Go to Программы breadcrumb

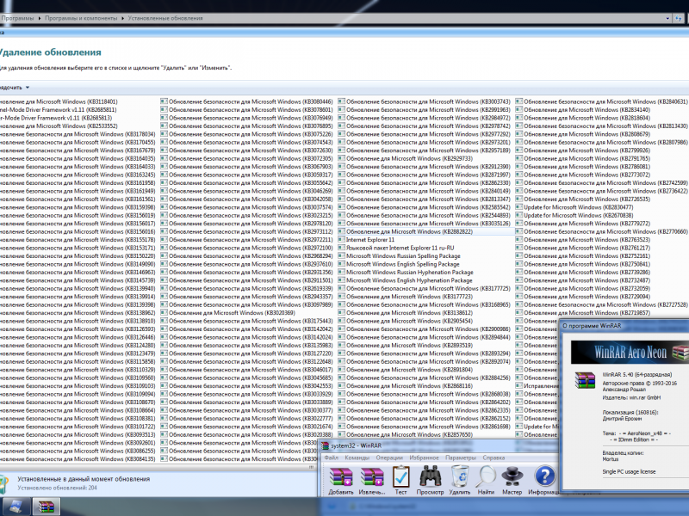pyautogui.click(x=17, y=18)
